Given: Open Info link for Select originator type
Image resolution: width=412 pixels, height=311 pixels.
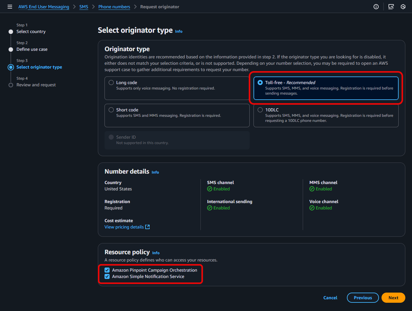Looking at the screenshot, I should tap(179, 31).
